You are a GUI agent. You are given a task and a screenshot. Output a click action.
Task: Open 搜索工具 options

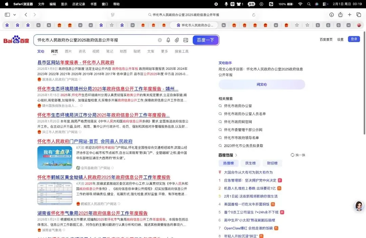click(x=182, y=52)
